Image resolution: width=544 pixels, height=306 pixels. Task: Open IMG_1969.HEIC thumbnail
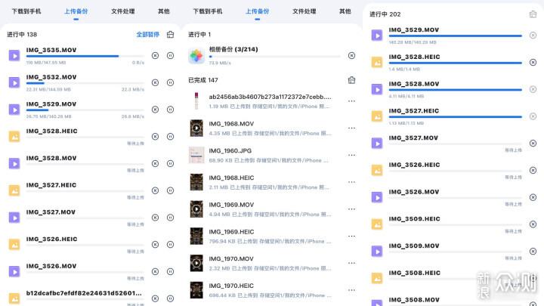click(x=196, y=236)
